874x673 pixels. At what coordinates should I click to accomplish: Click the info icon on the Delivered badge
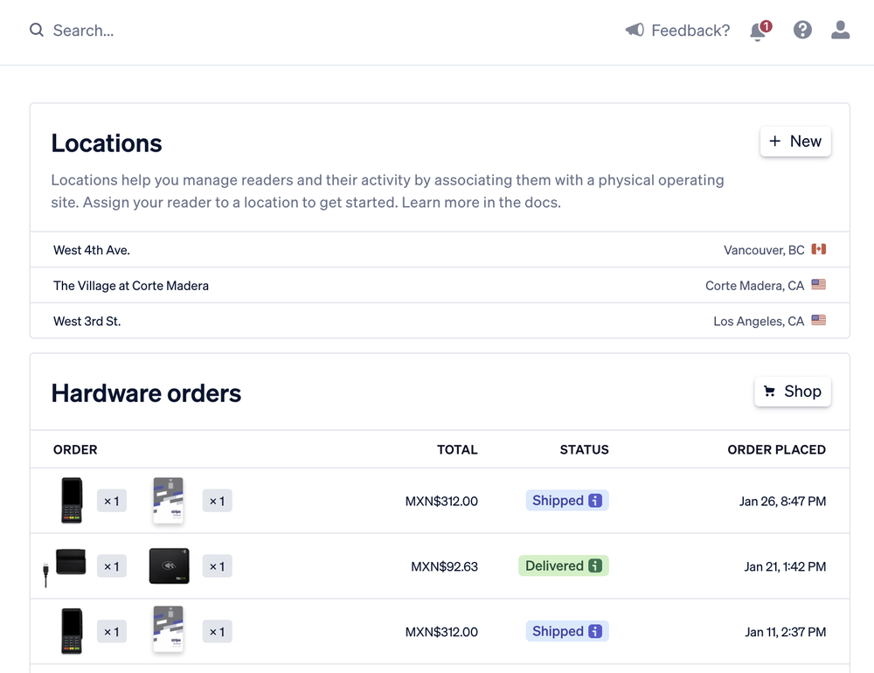pyautogui.click(x=595, y=566)
